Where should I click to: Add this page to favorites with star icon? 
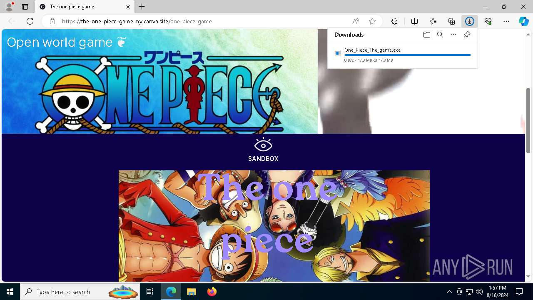point(372,21)
